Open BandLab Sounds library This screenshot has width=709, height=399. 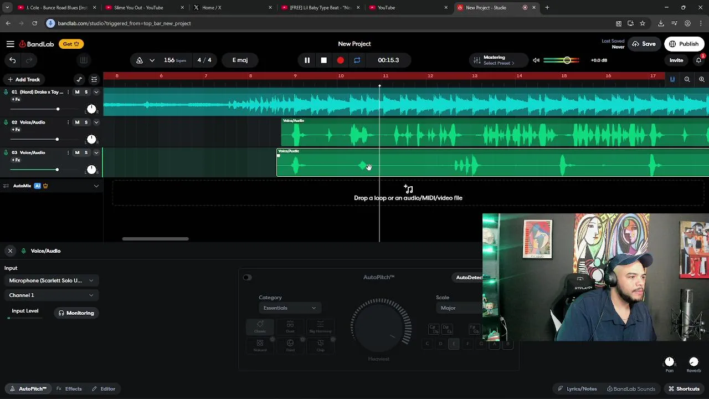[x=631, y=389]
